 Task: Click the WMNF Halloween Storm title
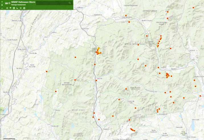(23, 2)
